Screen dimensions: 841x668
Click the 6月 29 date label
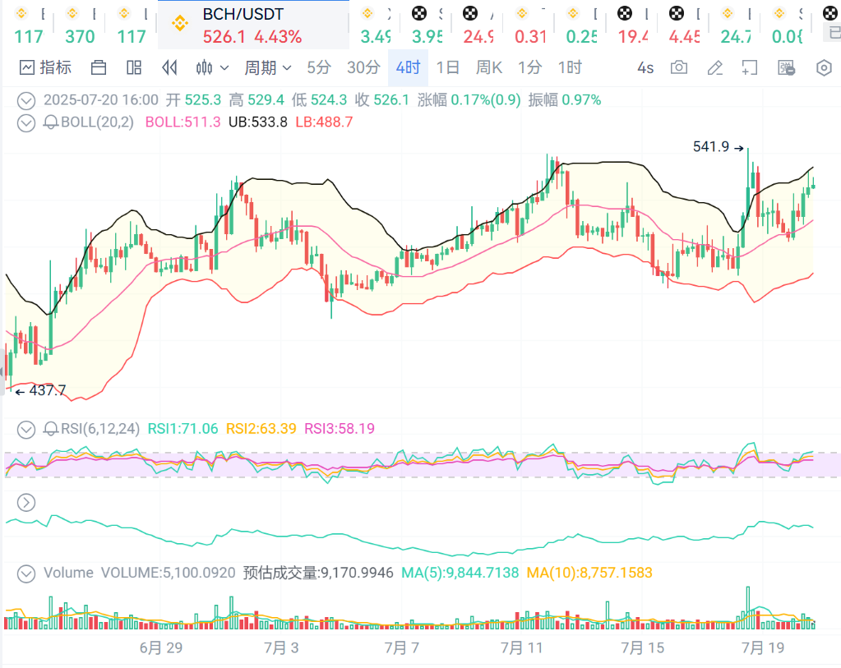click(x=161, y=647)
